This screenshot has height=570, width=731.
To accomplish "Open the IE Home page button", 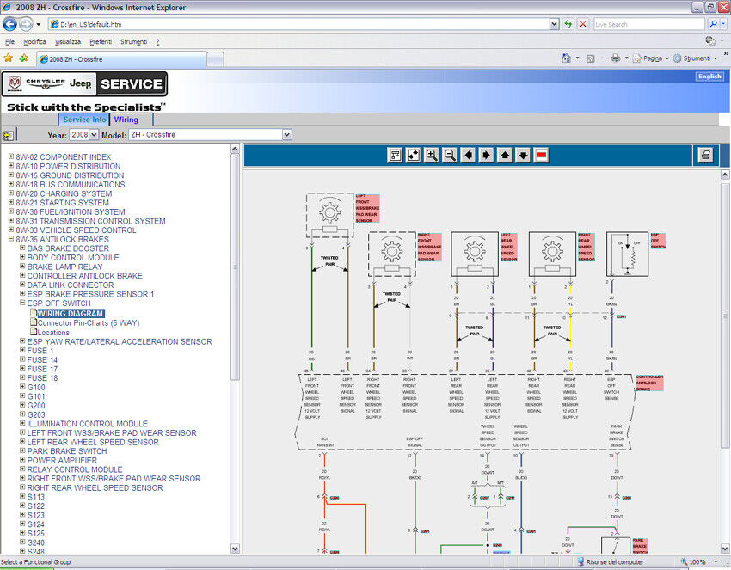I will (566, 58).
